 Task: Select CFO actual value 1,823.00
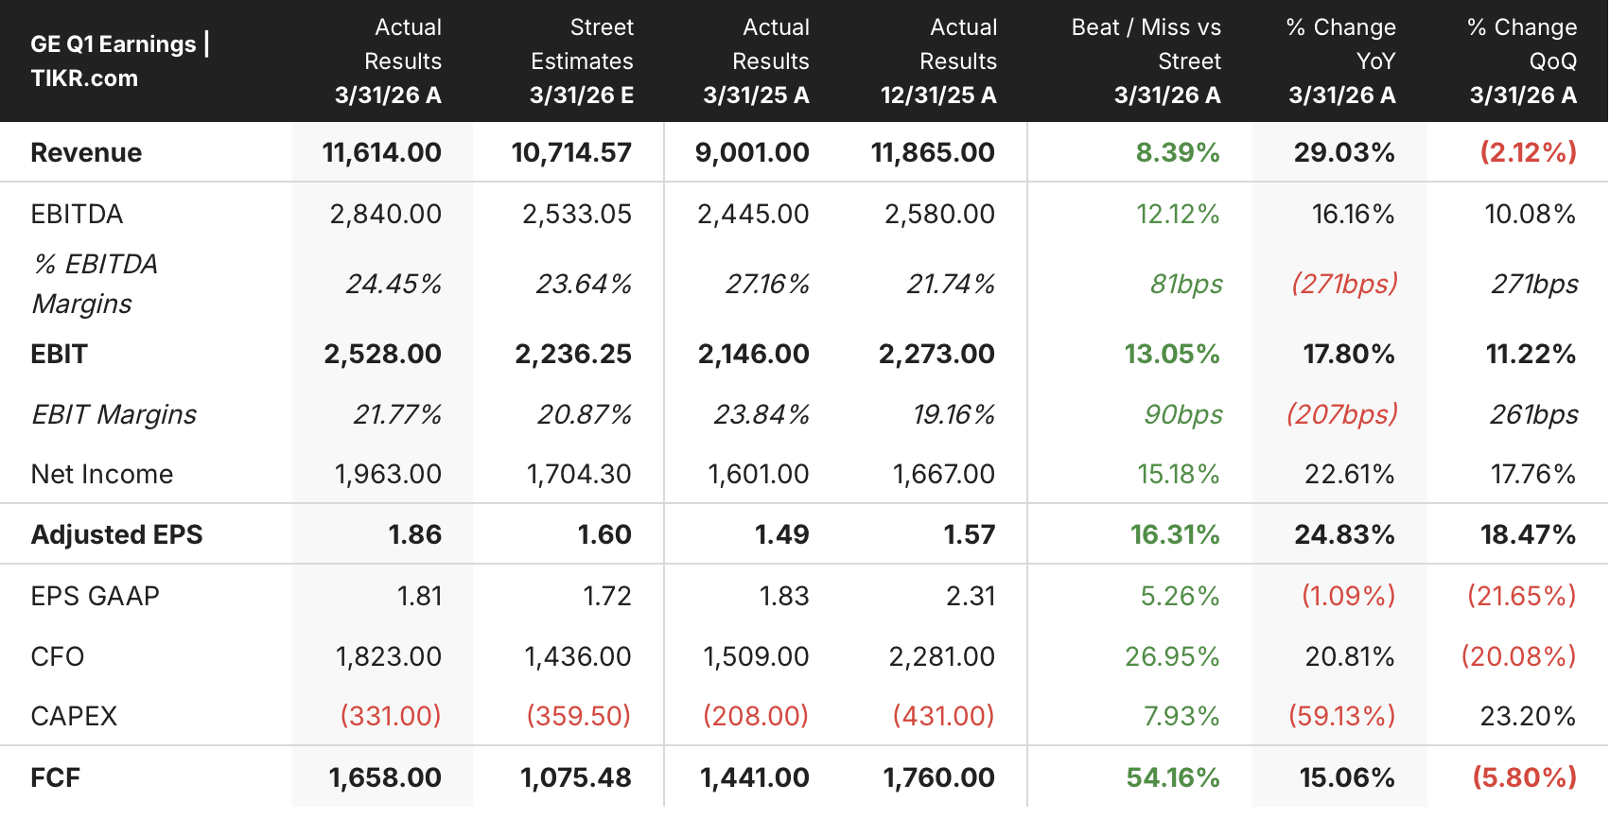[389, 656]
